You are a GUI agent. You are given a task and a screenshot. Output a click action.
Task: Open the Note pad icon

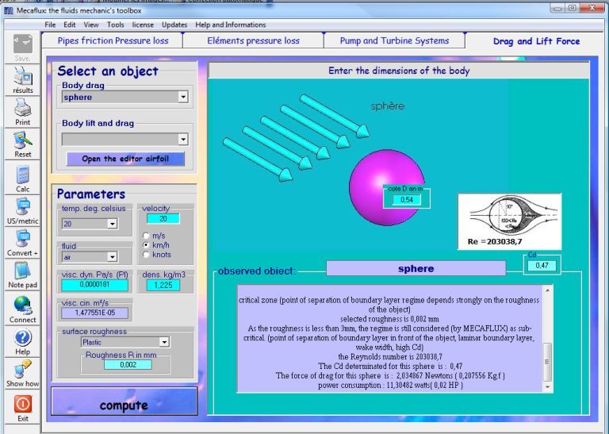(23, 271)
